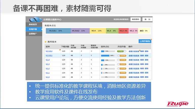Select 在线升级 in the sidebar
This screenshot has width=195, height=109.
pyautogui.click(x=33, y=29)
